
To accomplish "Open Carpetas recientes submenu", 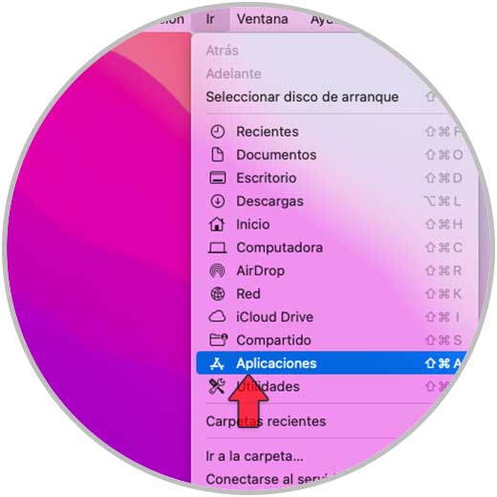I will pyautogui.click(x=266, y=421).
